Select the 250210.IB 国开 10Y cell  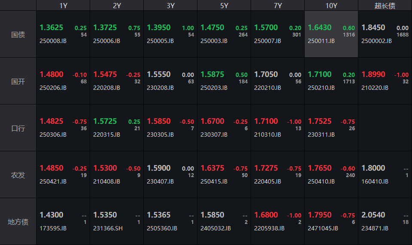click(x=331, y=81)
